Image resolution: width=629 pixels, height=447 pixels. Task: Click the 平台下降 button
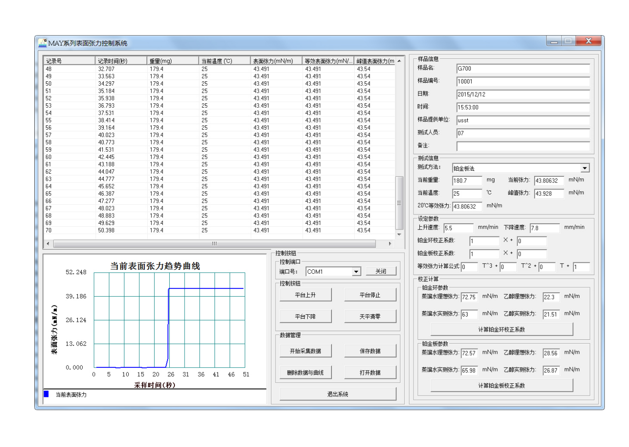[x=305, y=316]
